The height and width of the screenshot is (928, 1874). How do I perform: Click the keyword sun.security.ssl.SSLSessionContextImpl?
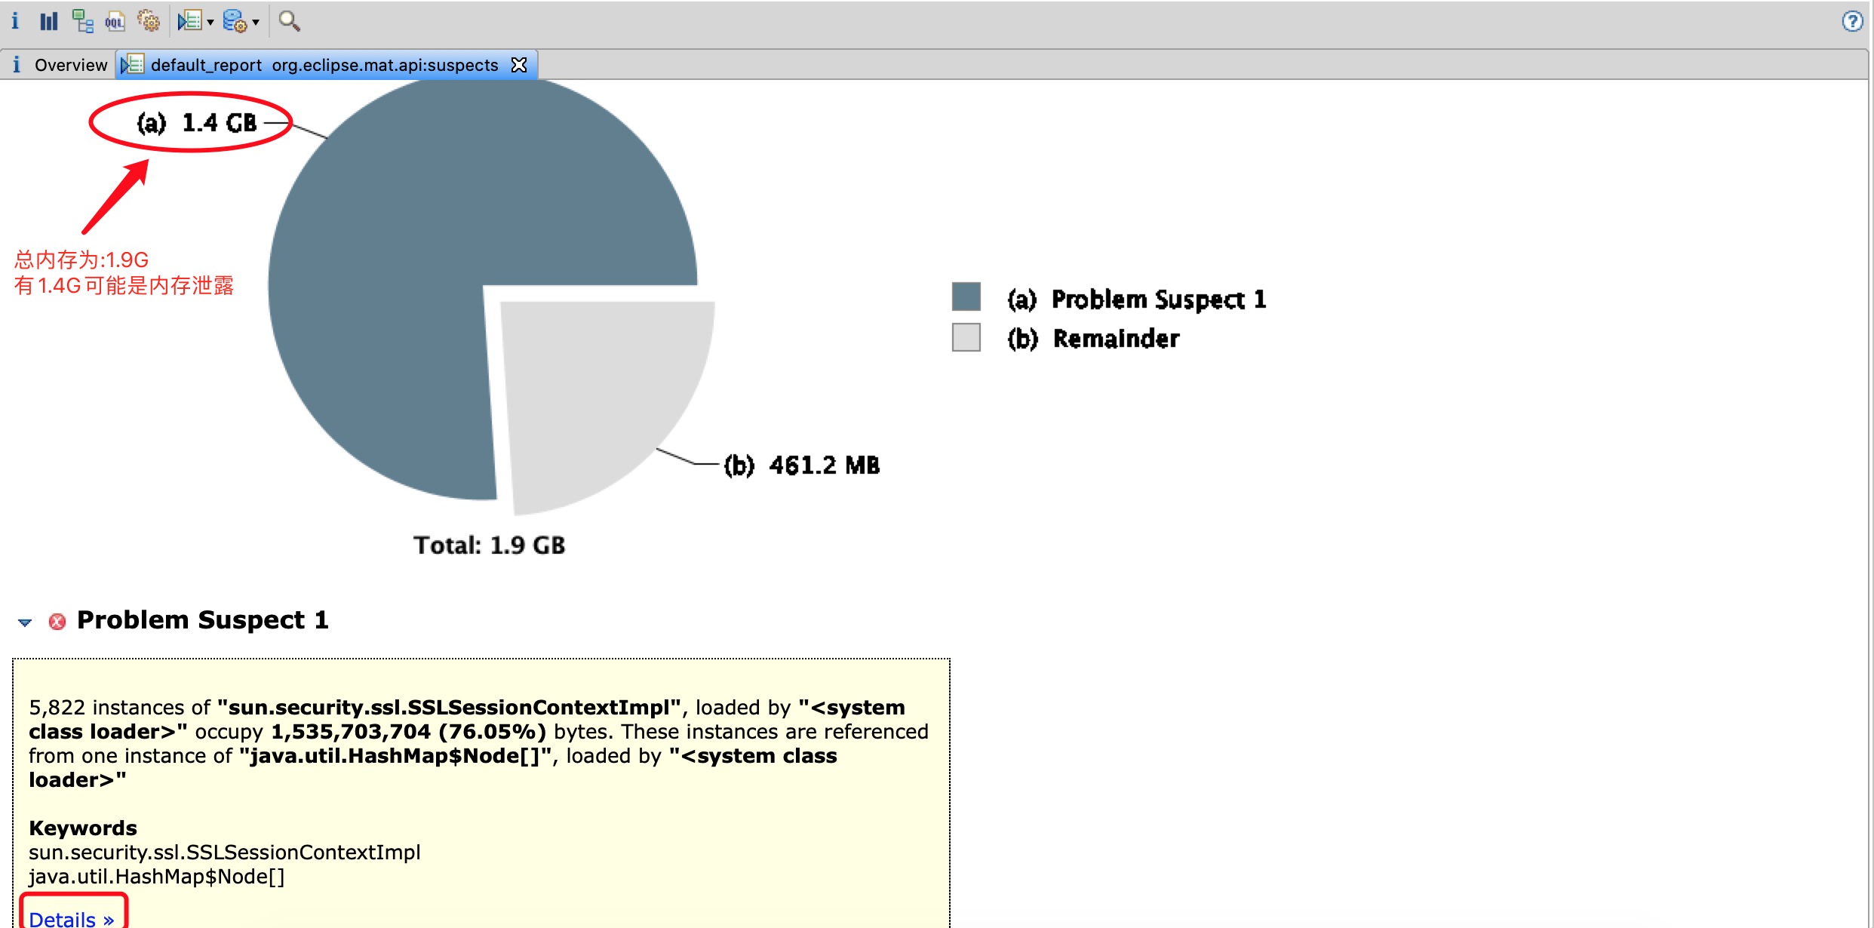pyautogui.click(x=225, y=853)
